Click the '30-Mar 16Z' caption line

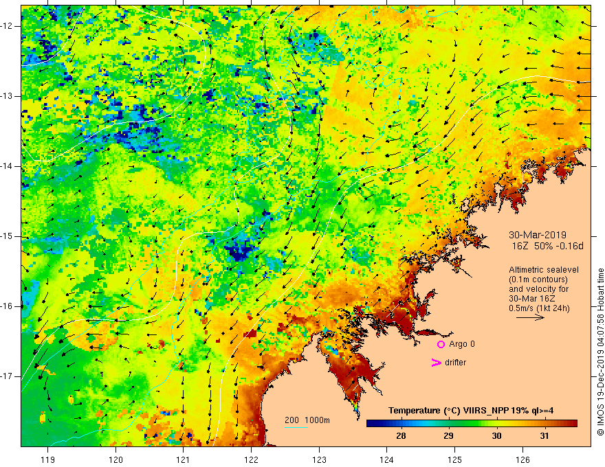(x=531, y=299)
